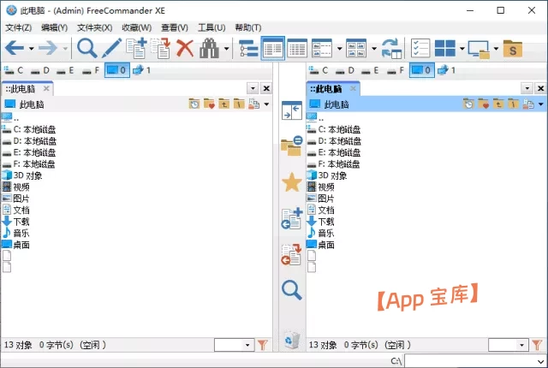Image resolution: width=548 pixels, height=368 pixels.
Task: Click the synchronize folders icon in toolbar
Action: point(391,48)
